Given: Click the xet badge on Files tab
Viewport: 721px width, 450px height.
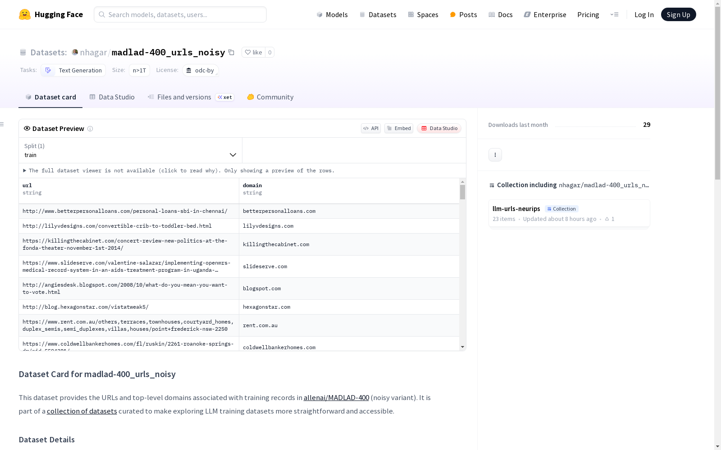Looking at the screenshot, I should [224, 97].
